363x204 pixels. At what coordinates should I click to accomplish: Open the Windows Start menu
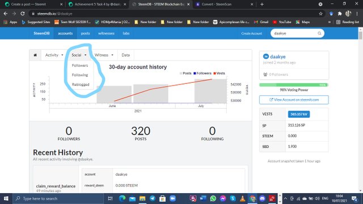tap(6, 198)
